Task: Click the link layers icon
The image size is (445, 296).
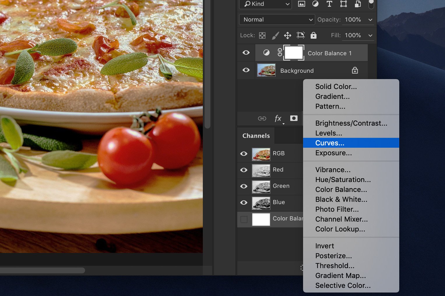Action: click(262, 118)
